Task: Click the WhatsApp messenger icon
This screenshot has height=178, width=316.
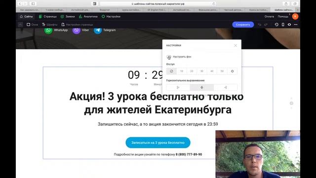Action: click(48, 30)
